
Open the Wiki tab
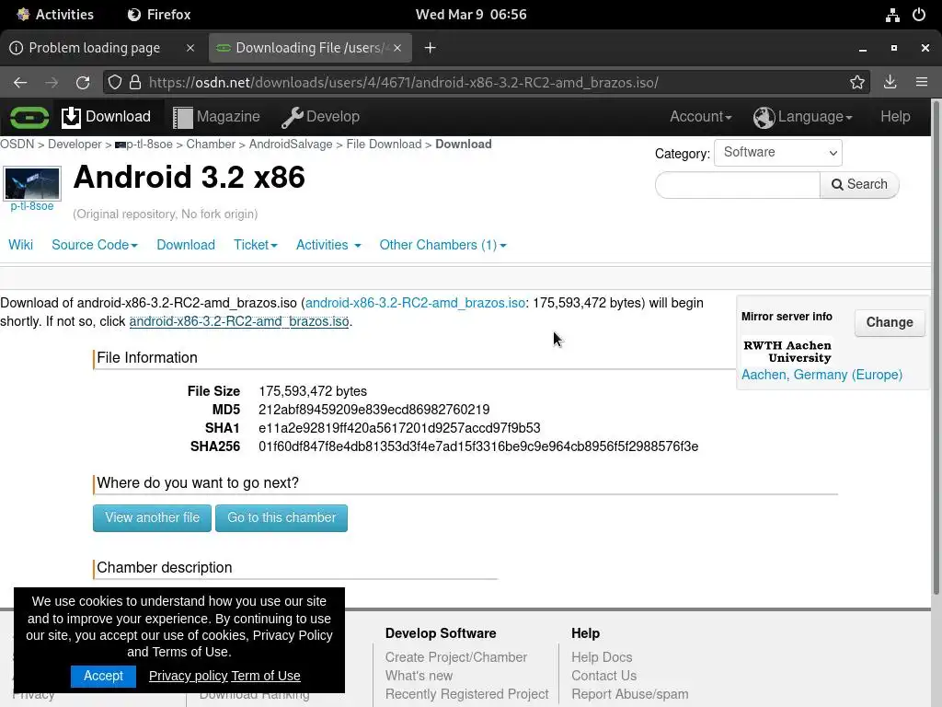coord(20,245)
